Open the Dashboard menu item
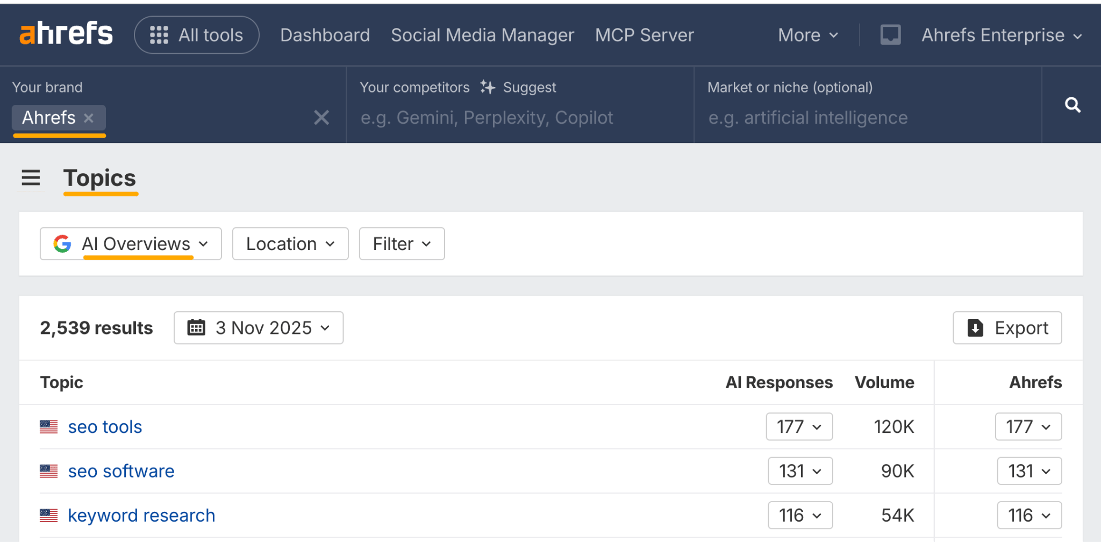The height and width of the screenshot is (542, 1101). (325, 34)
